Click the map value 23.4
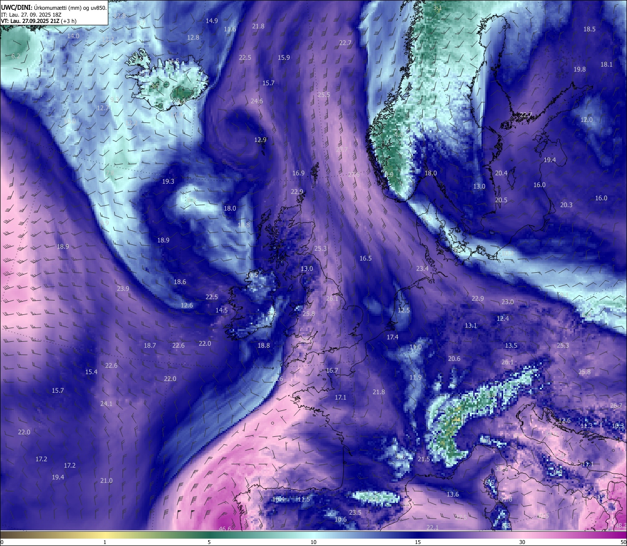Image resolution: width=627 pixels, height=546 pixels. point(422,268)
